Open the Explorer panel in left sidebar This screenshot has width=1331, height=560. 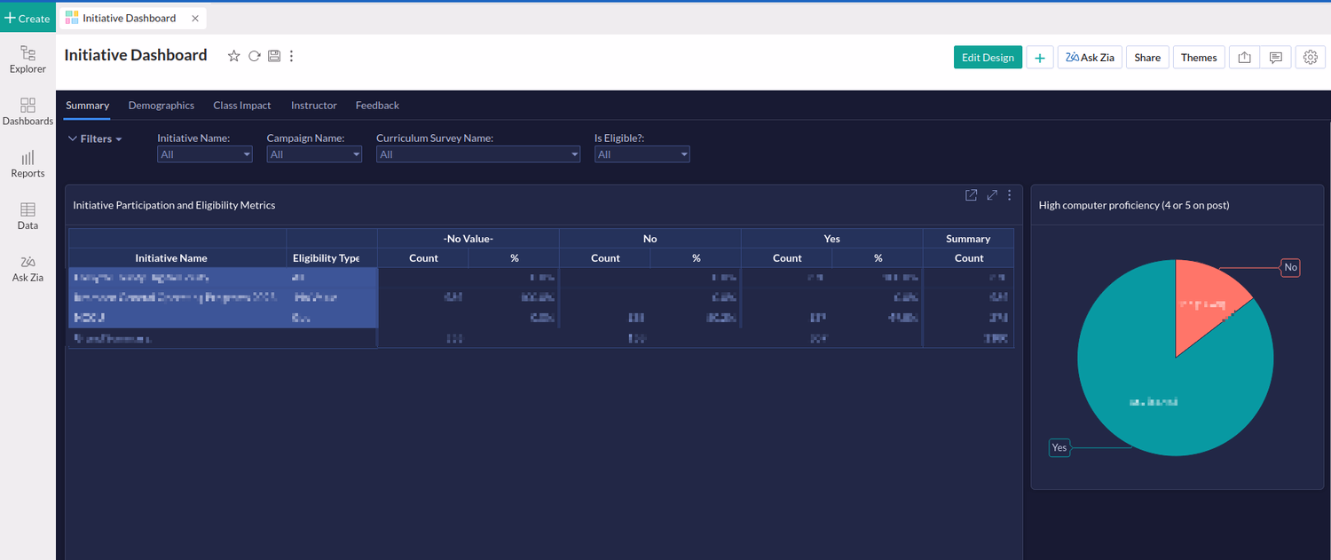pyautogui.click(x=28, y=59)
